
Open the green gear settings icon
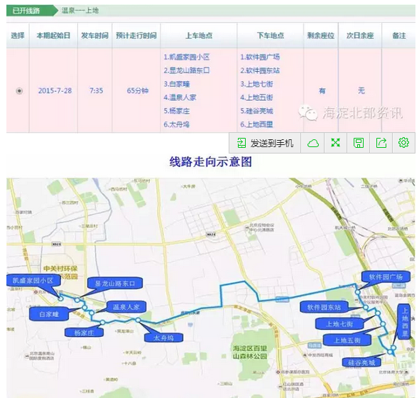pyautogui.click(x=403, y=143)
